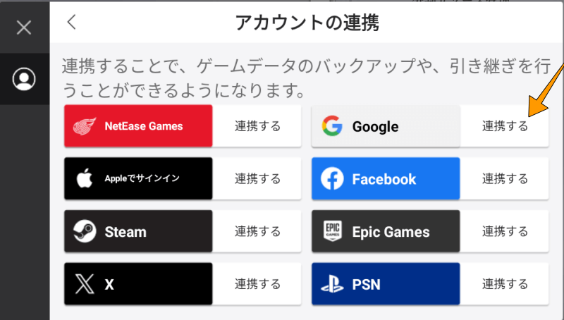Click the NetEase Games logo tile
Image resolution: width=564 pixels, height=320 pixels.
138,126
